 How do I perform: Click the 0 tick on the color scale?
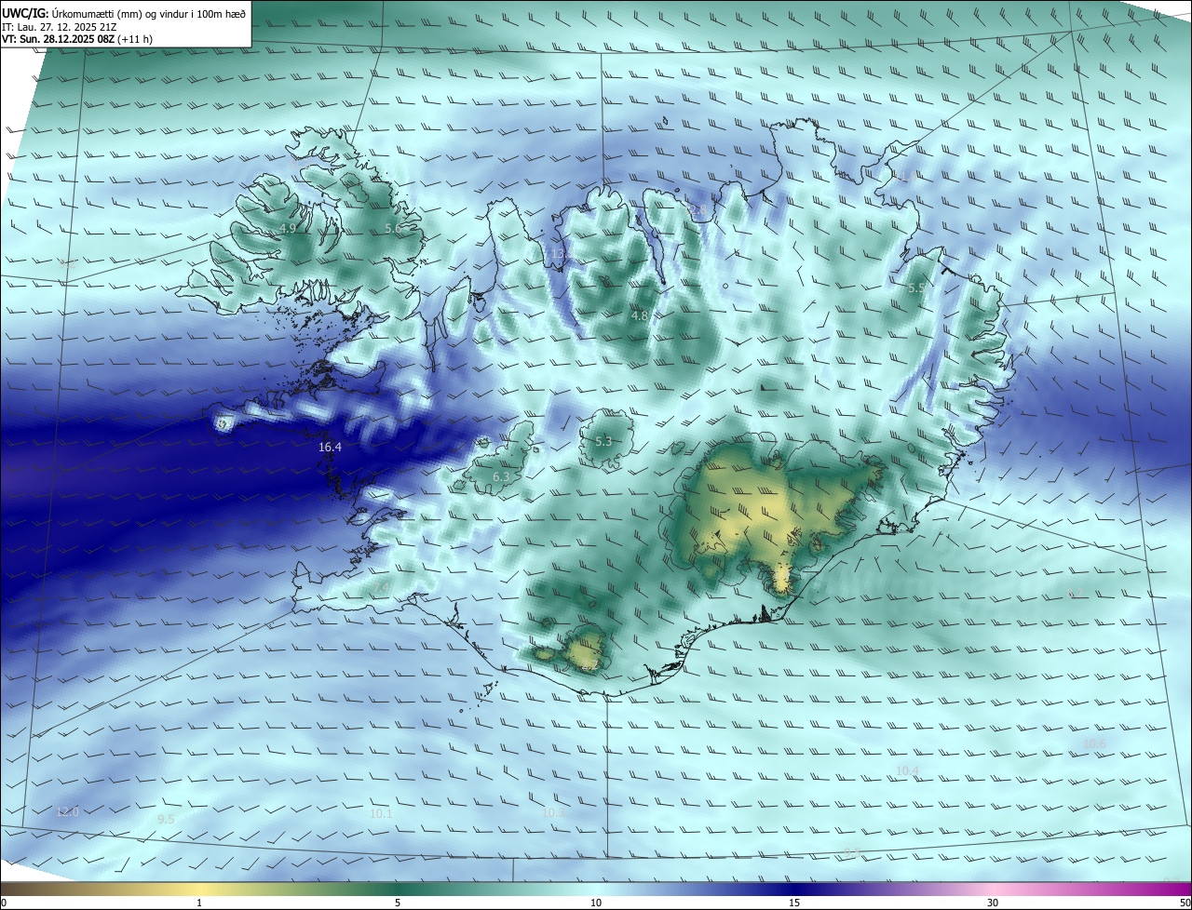point(4,903)
